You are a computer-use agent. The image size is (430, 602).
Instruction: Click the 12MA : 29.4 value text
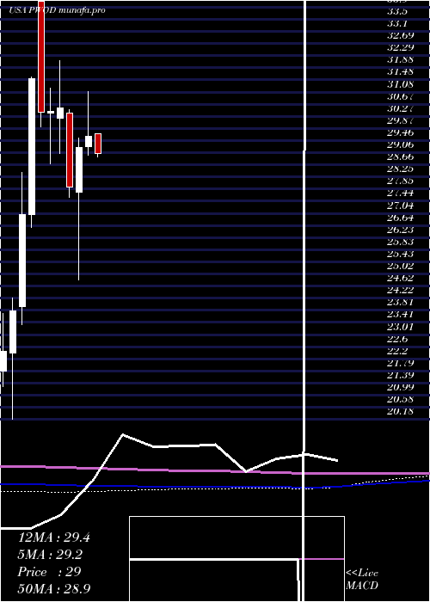tap(53, 537)
